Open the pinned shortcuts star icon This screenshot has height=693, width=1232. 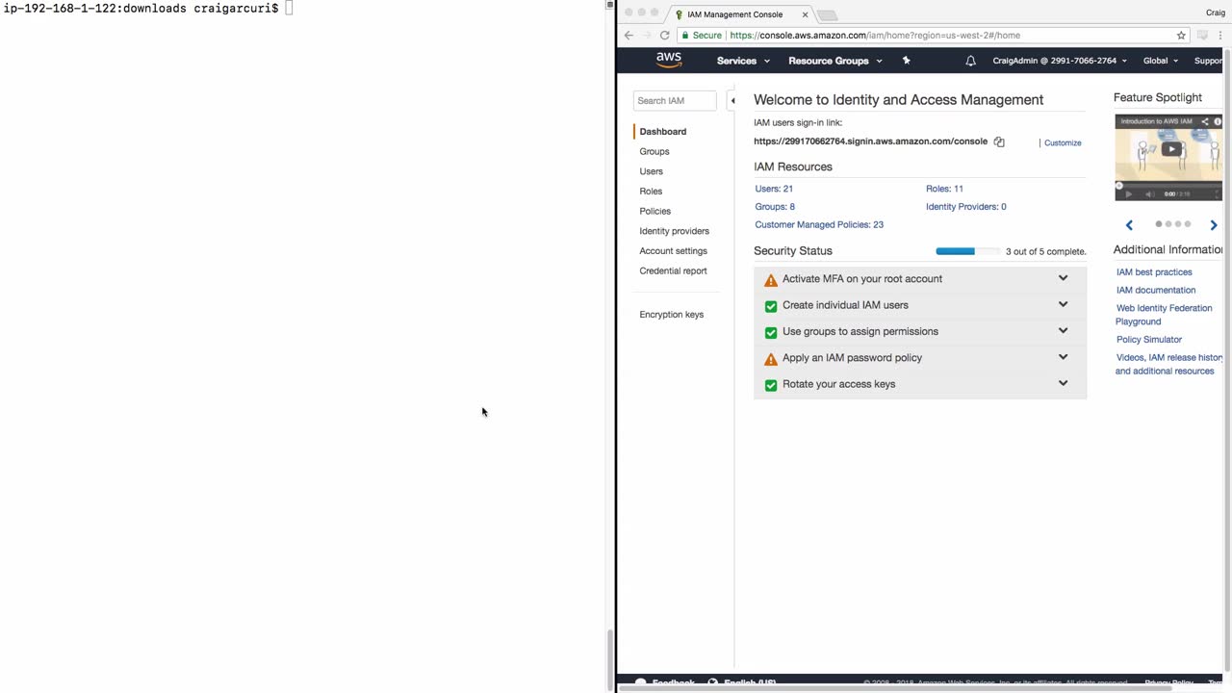click(x=906, y=61)
